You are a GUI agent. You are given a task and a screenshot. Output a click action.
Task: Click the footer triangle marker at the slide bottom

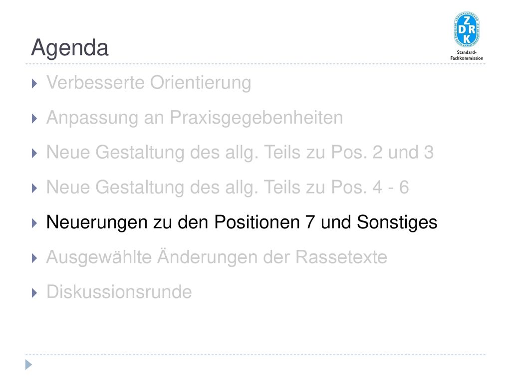point(28,365)
